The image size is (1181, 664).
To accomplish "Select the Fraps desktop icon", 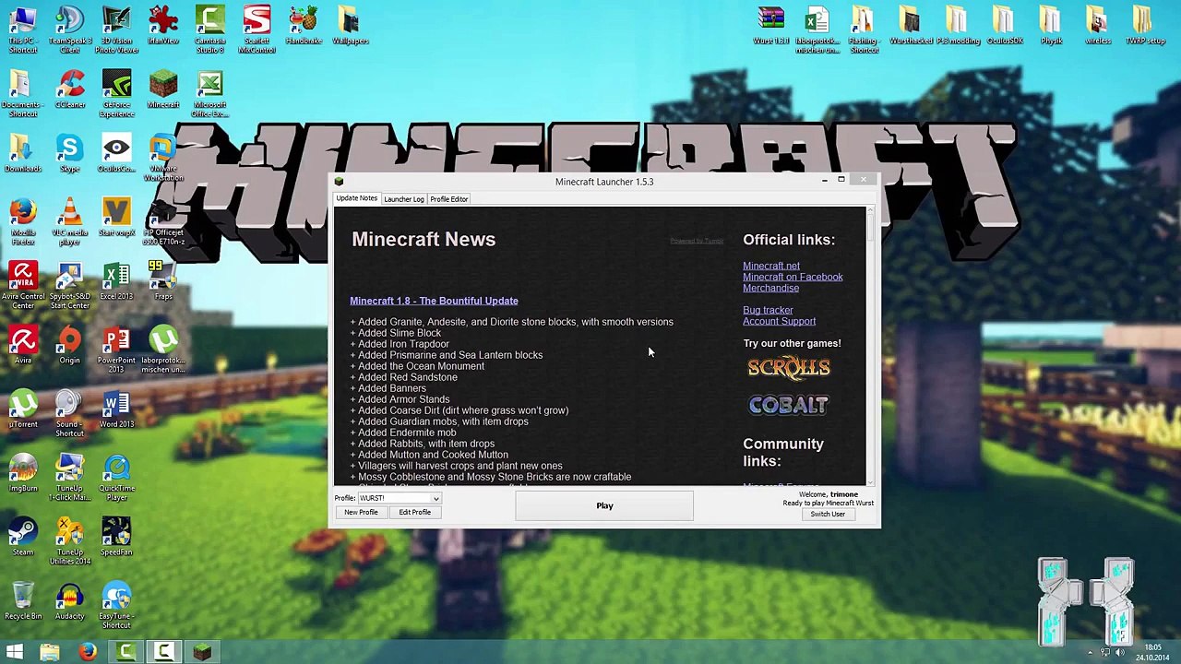I will coord(163,281).
